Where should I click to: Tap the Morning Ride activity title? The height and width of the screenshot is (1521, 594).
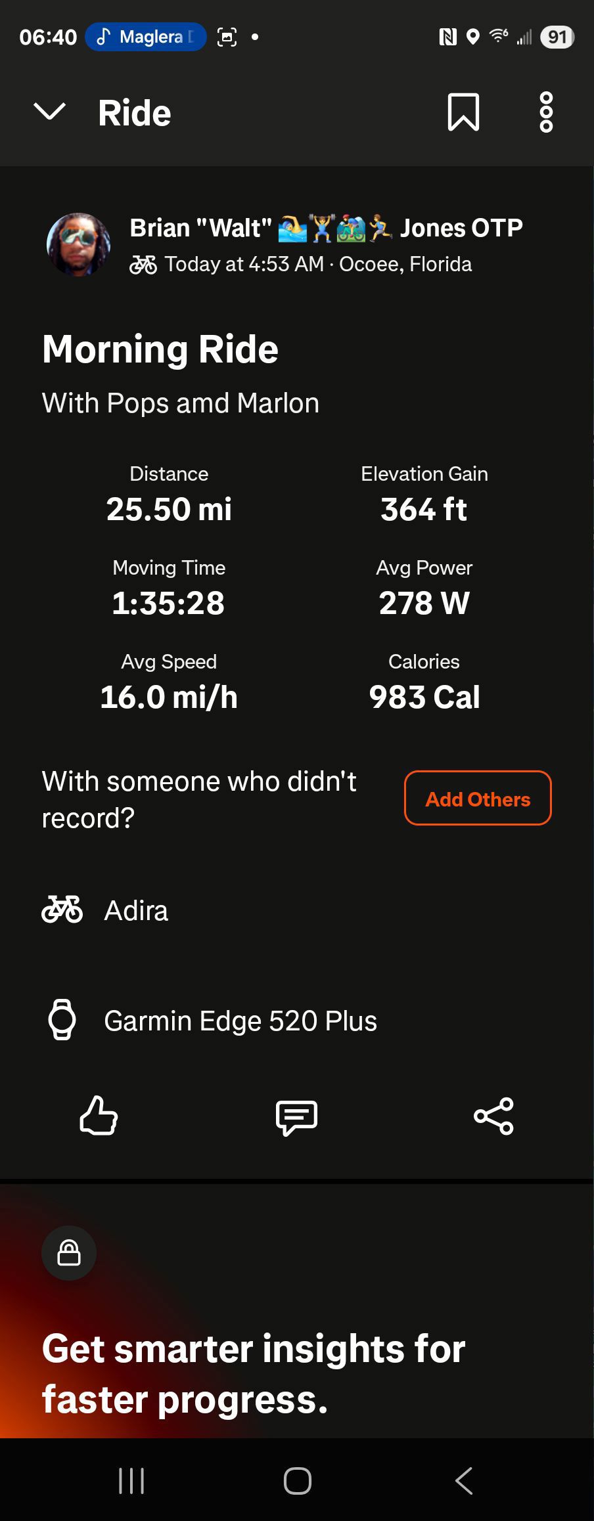[x=160, y=349]
